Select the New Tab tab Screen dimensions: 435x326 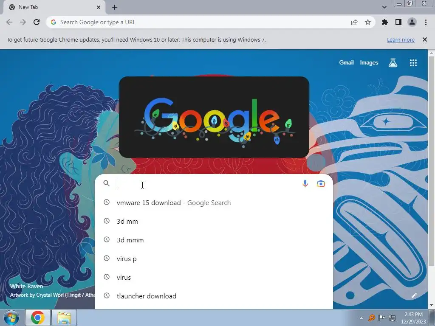click(x=54, y=8)
